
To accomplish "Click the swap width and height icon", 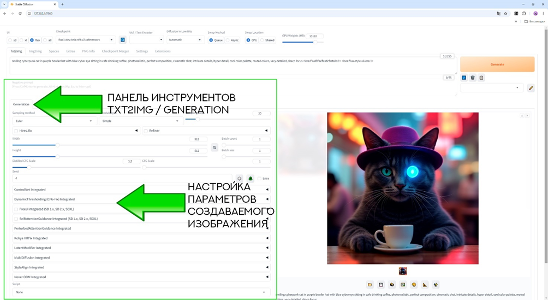I will pos(215,148).
